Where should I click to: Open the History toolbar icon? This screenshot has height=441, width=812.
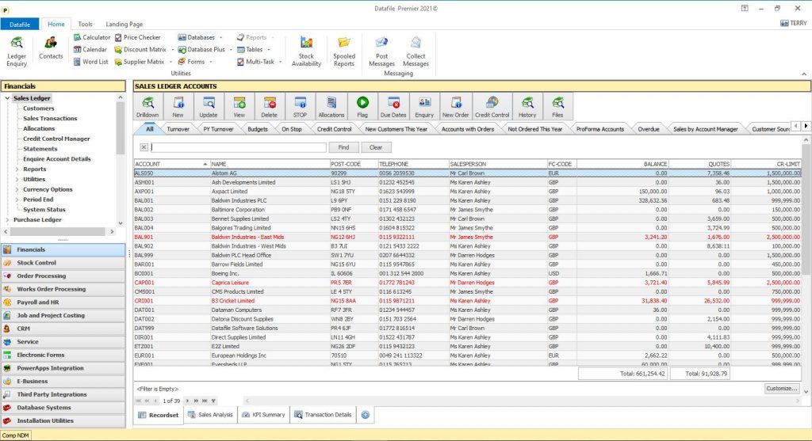pyautogui.click(x=527, y=107)
